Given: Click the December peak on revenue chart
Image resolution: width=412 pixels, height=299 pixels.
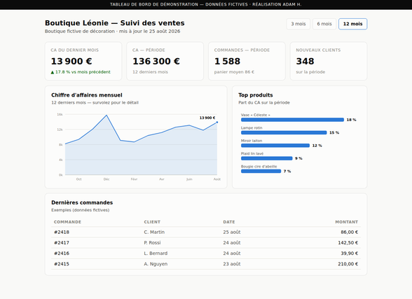Looking at the screenshot, I should (x=107, y=115).
